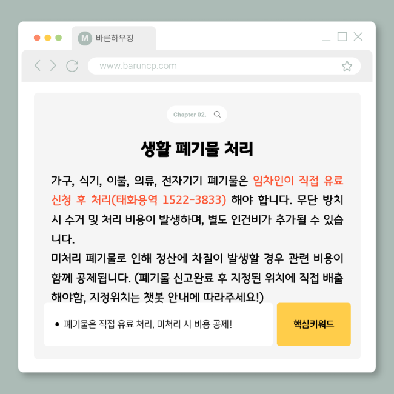Screen dimensions: 394x394
Task: Click the yellow 핵심키워드 button
Action: click(x=313, y=324)
